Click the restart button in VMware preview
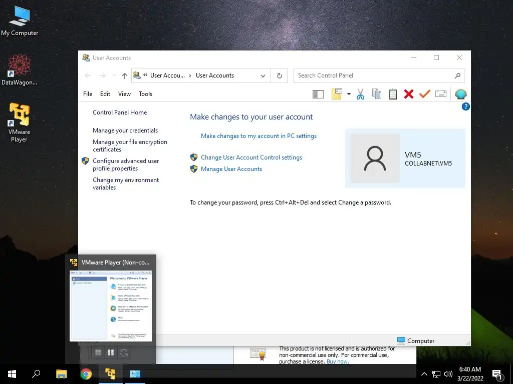513x384 pixels. pyautogui.click(x=124, y=352)
